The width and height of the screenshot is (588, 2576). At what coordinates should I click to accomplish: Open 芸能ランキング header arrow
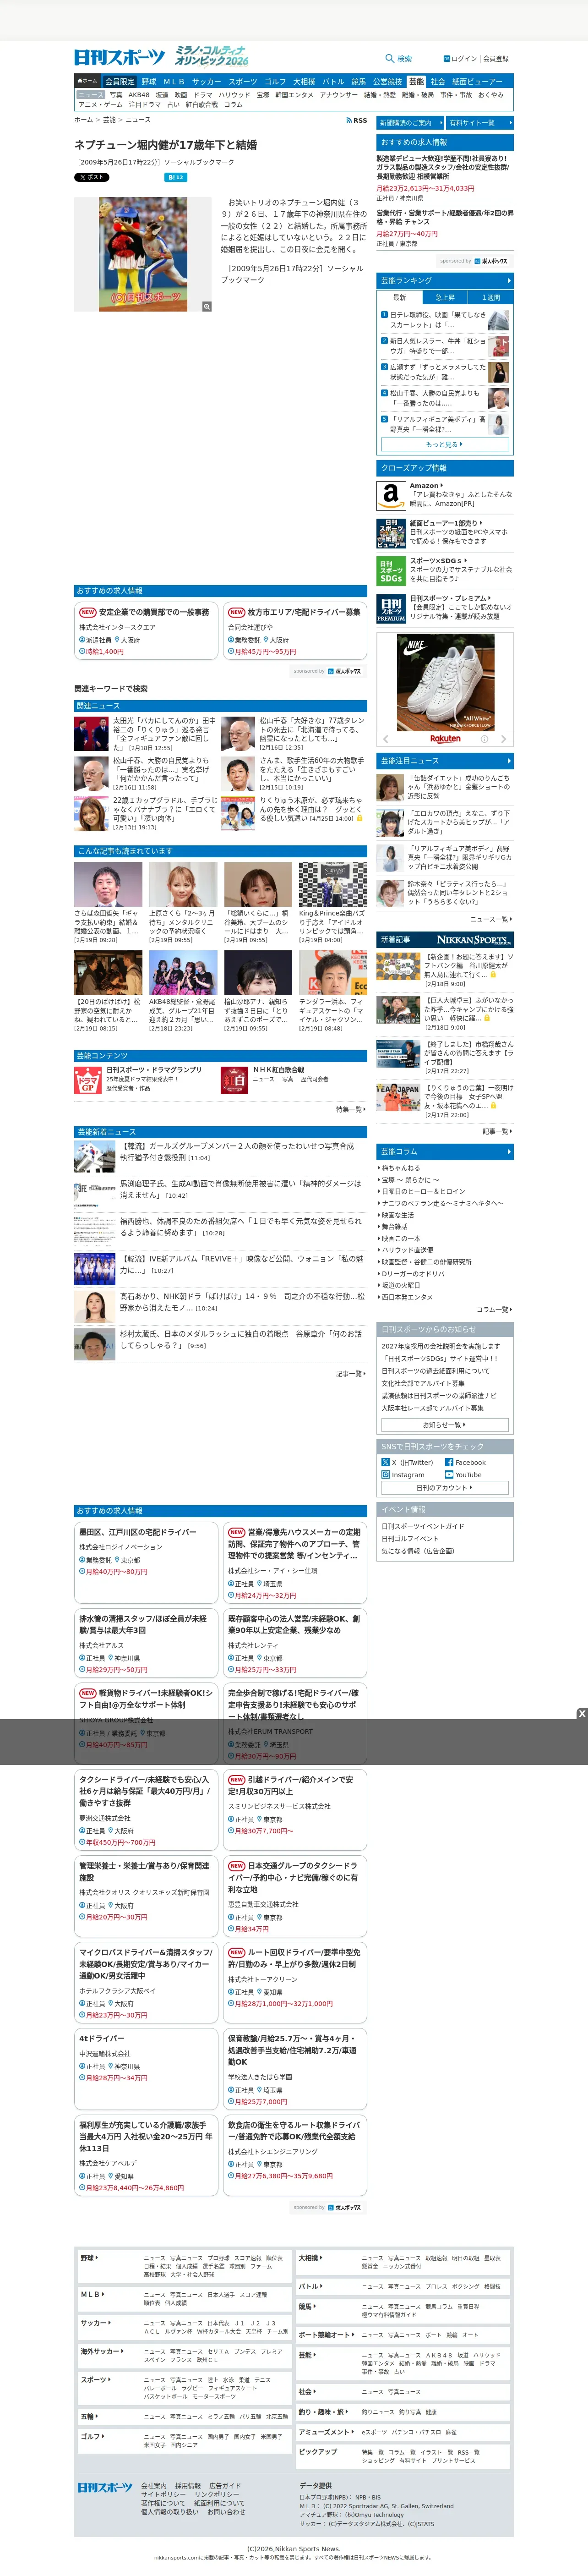(509, 280)
